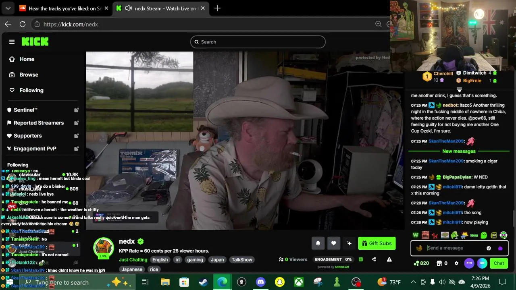Open File Explorer from the taskbar
This screenshot has height=290, width=516.
pyautogui.click(x=165, y=282)
